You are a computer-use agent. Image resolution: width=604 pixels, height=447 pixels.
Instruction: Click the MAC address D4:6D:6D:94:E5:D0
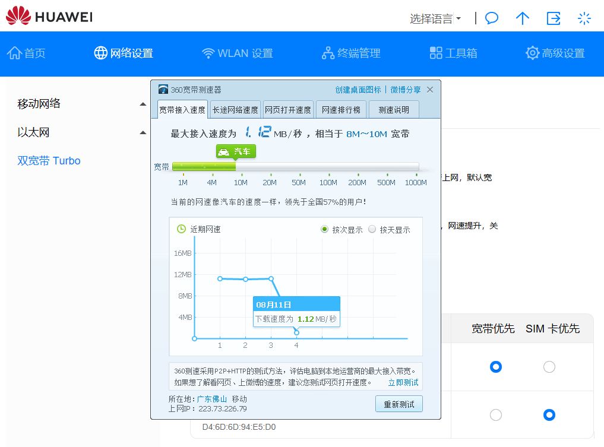pyautogui.click(x=239, y=427)
